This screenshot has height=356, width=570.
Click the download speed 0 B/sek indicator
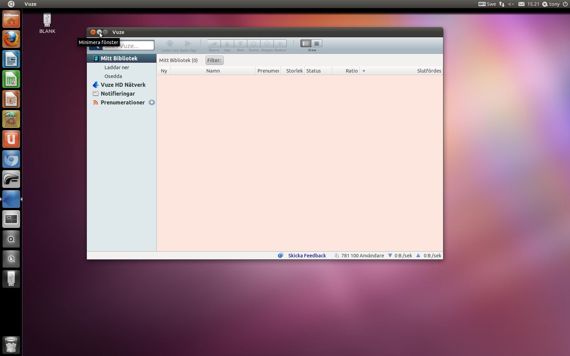point(400,256)
